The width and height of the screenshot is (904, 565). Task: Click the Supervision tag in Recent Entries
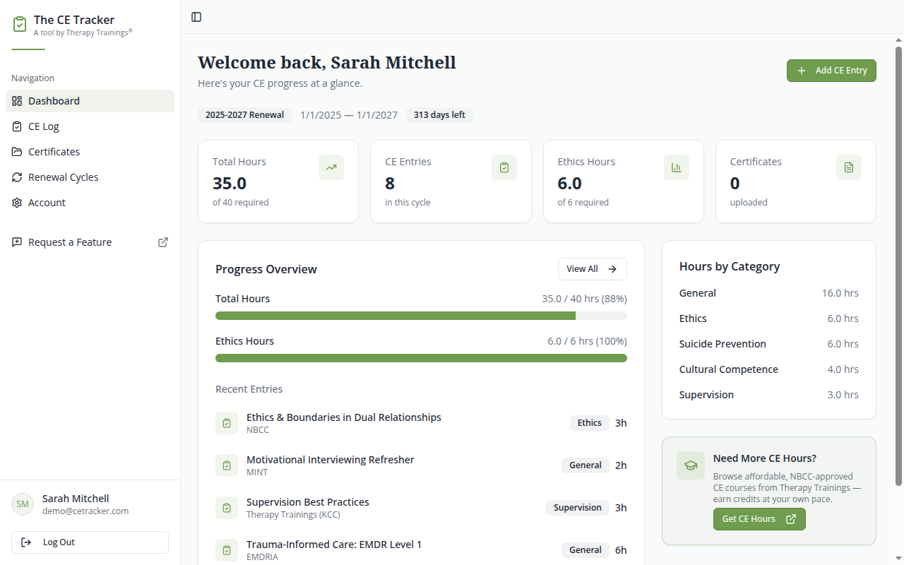(578, 508)
